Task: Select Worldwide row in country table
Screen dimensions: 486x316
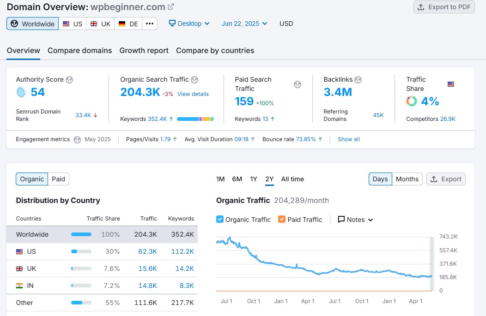Action: tap(102, 235)
